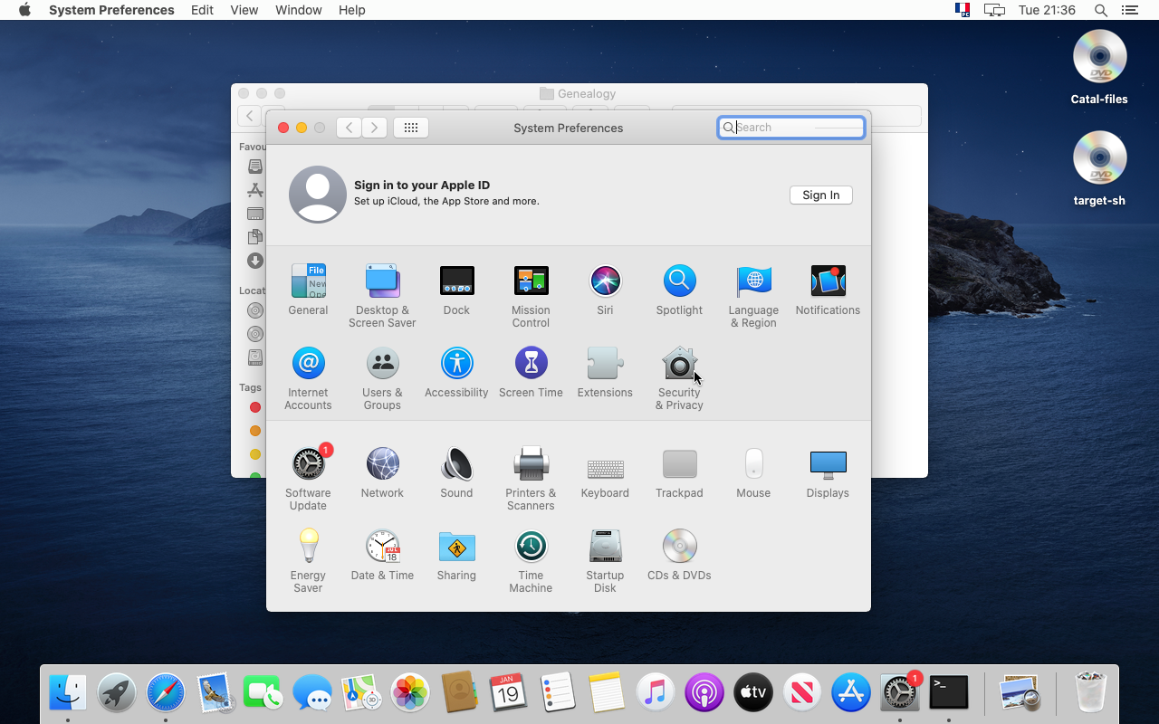
Task: Open Language & Region preferences
Action: click(753, 296)
